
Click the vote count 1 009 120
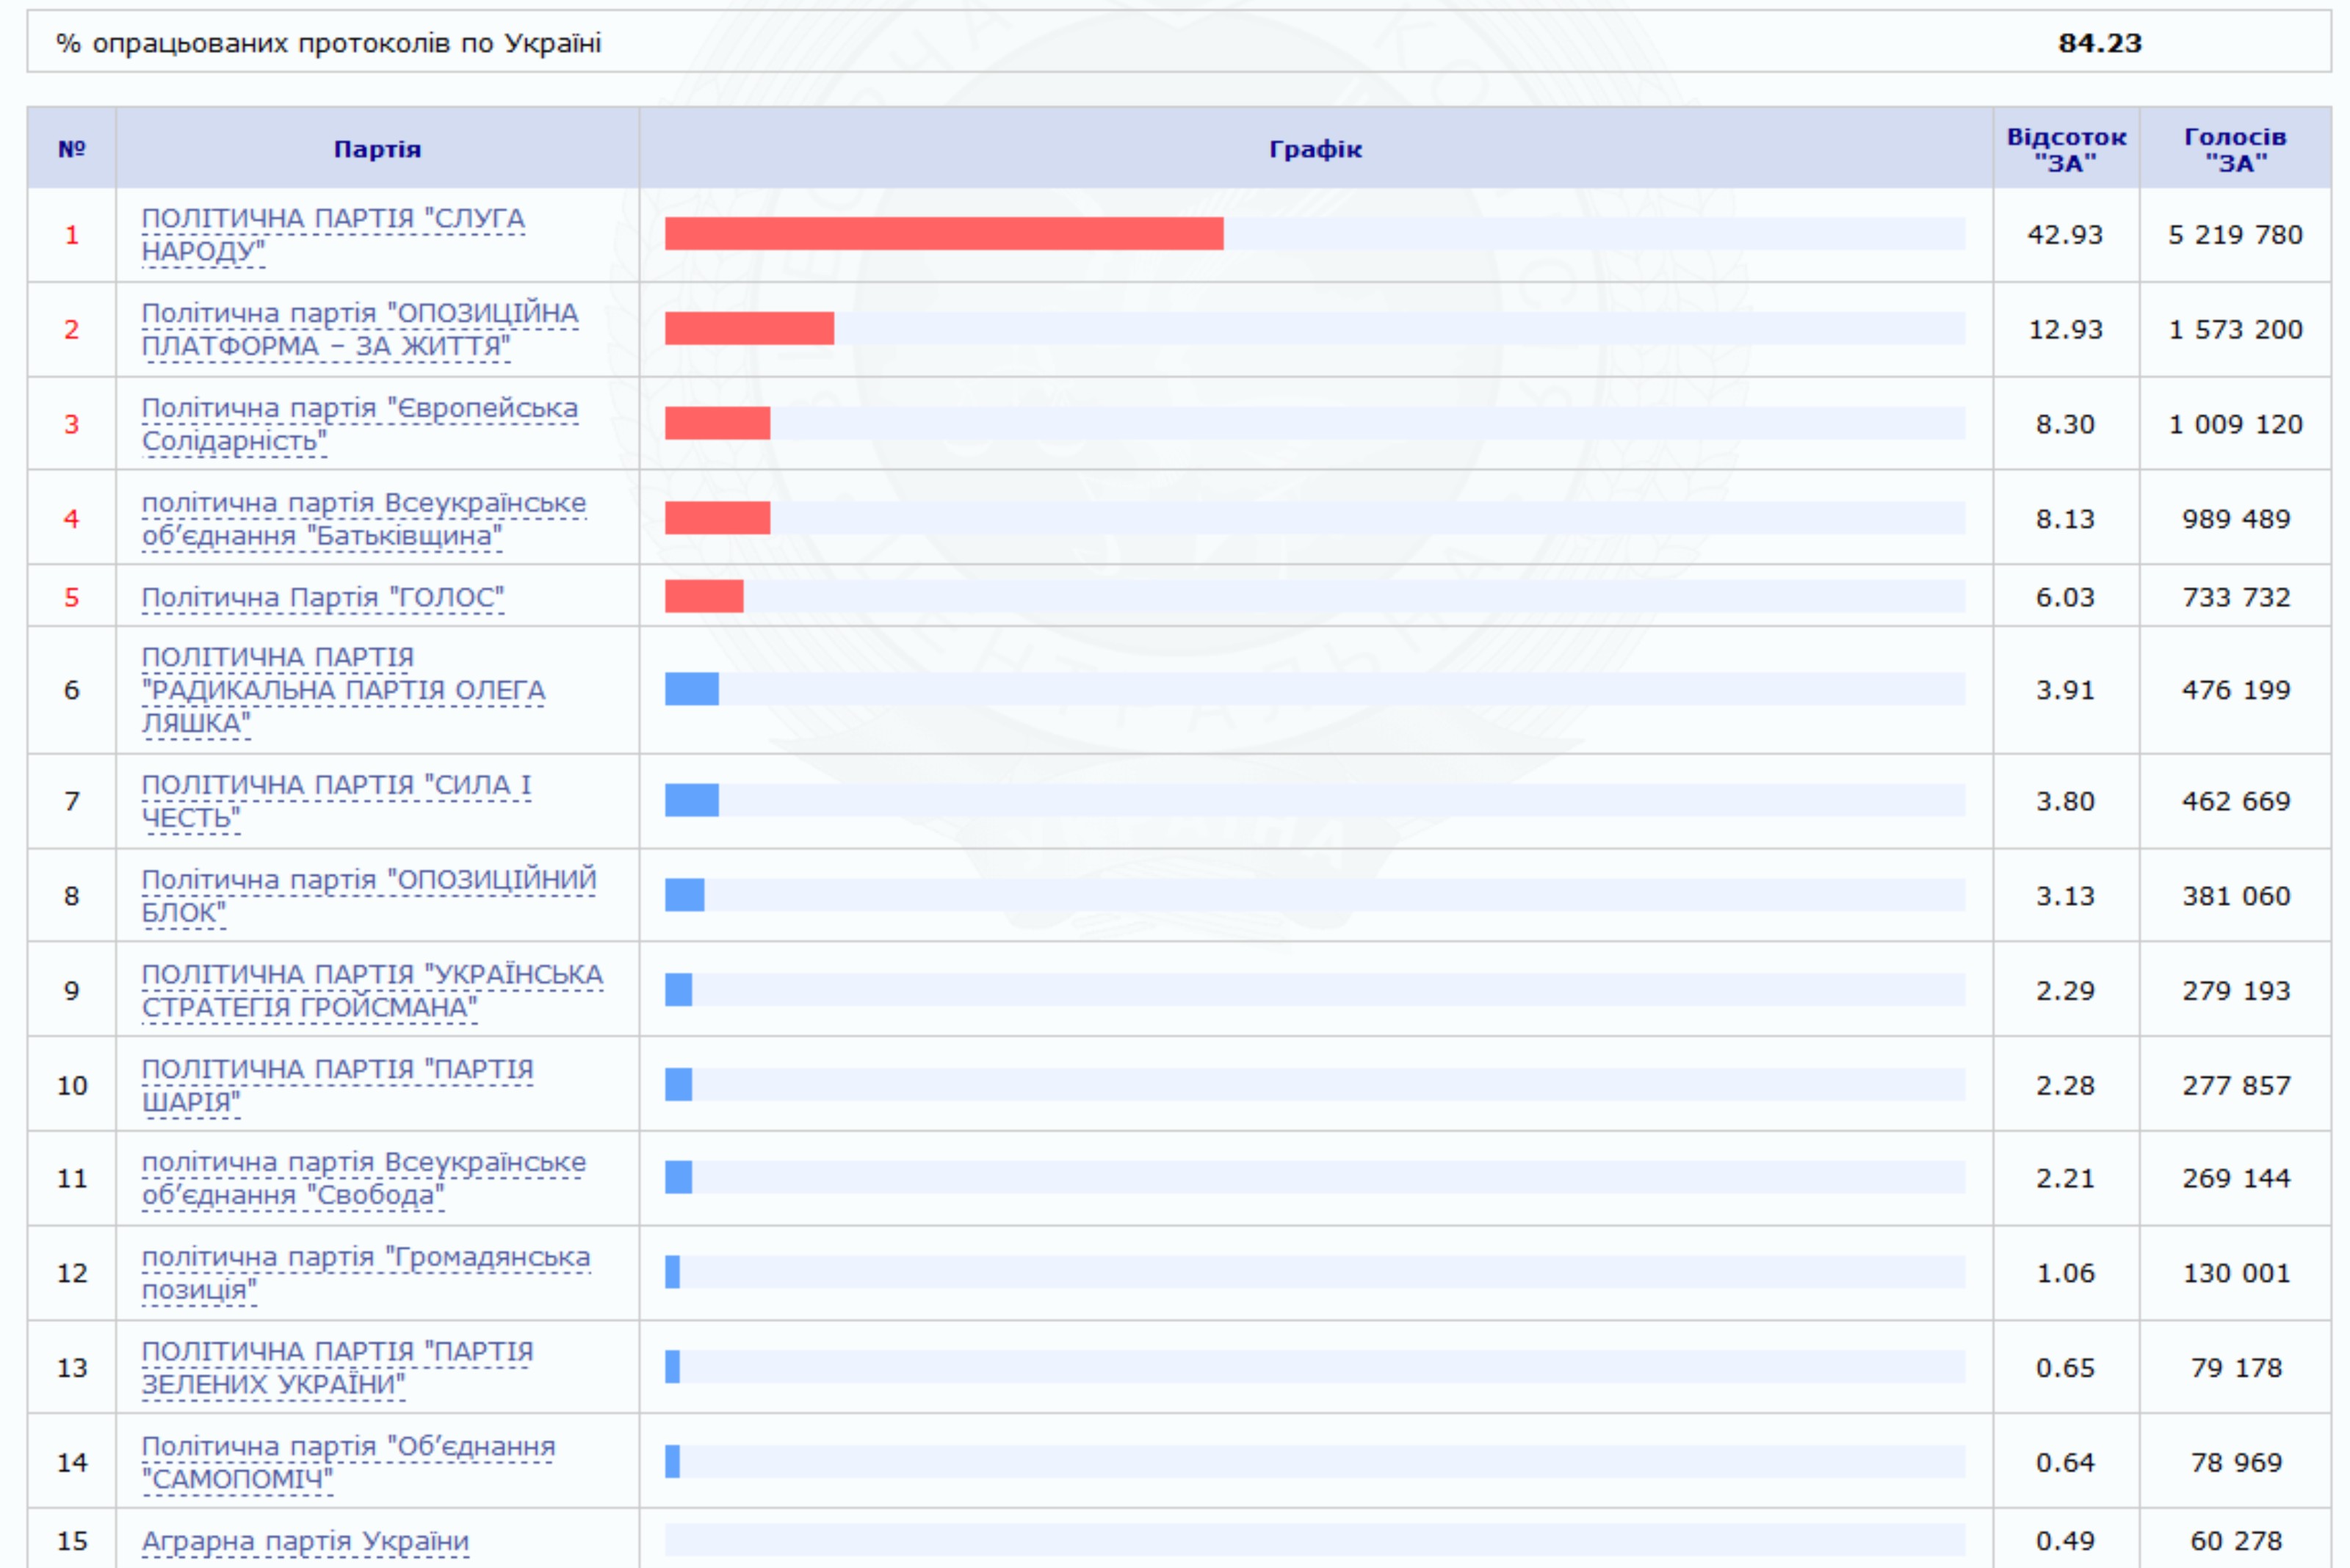point(2236,425)
